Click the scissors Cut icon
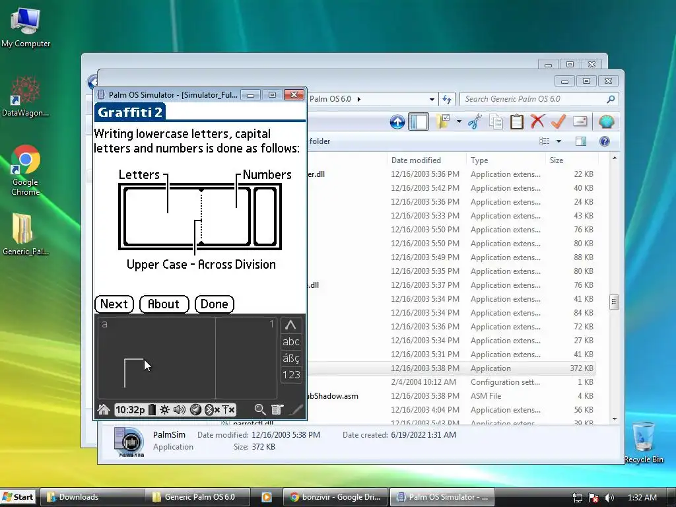Image resolution: width=676 pixels, height=507 pixels. [475, 121]
